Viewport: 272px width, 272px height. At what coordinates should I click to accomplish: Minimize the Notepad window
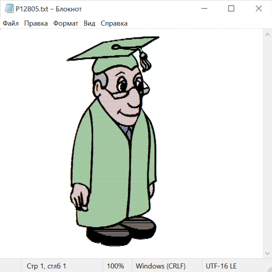coord(204,9)
